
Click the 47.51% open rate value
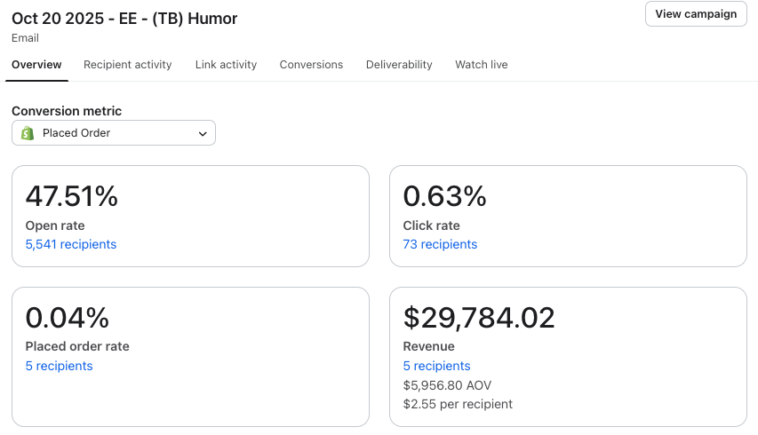(x=72, y=196)
